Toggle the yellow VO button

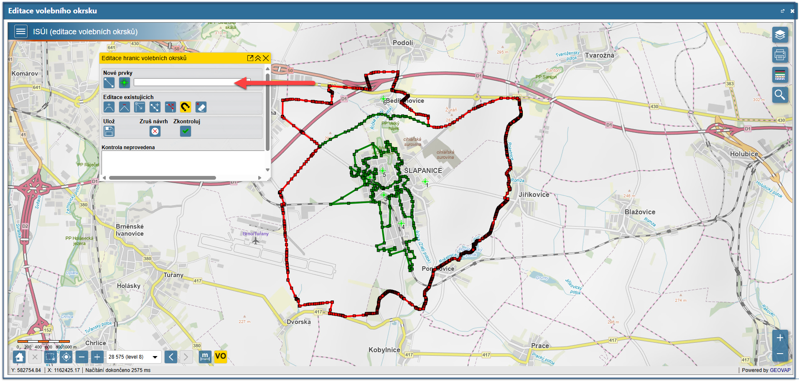(220, 357)
